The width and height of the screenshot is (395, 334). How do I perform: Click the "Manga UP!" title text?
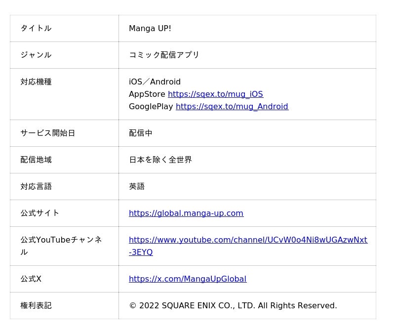click(x=150, y=28)
